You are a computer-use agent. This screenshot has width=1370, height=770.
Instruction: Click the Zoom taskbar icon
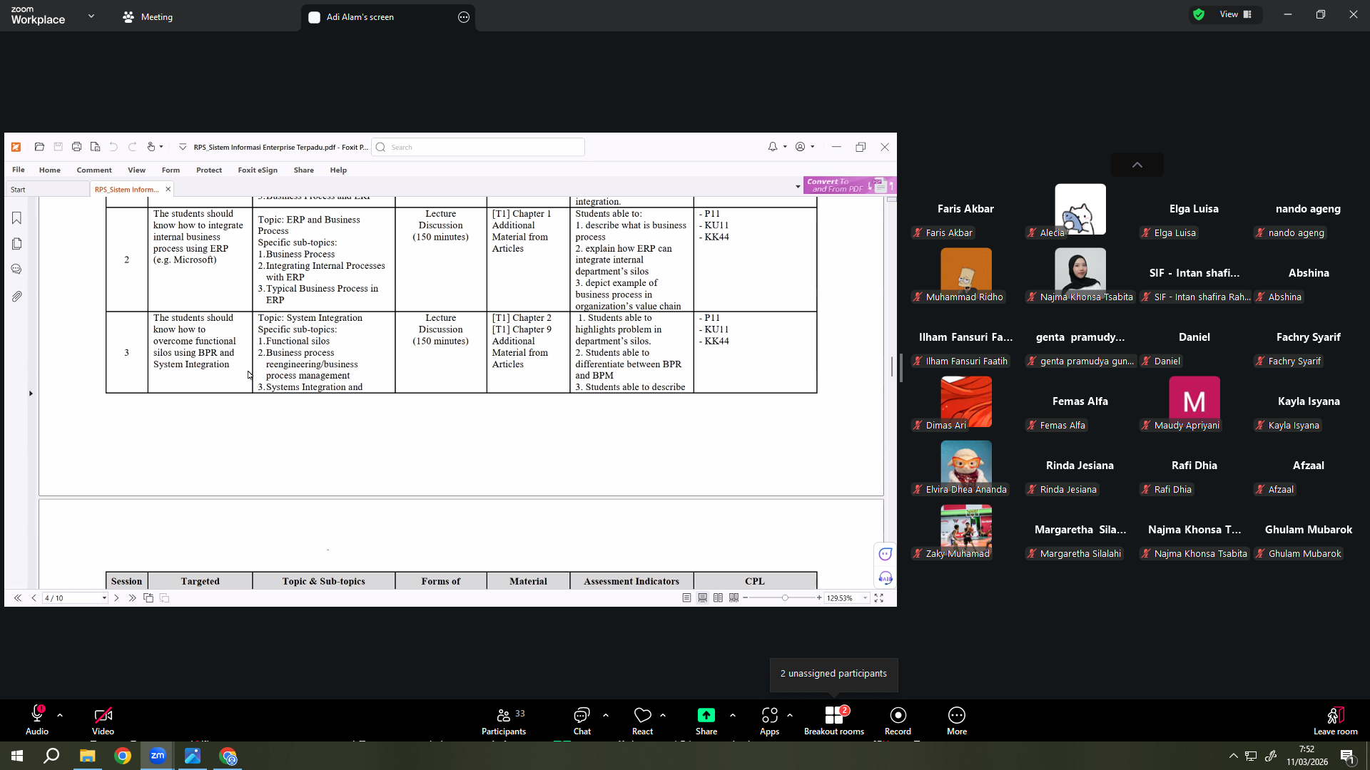[x=158, y=756]
